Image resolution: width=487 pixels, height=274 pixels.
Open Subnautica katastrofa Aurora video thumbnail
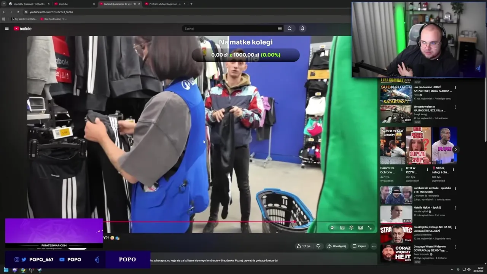pos(396,94)
